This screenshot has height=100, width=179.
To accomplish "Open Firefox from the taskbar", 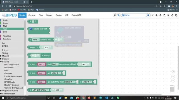I will tap(89, 98).
